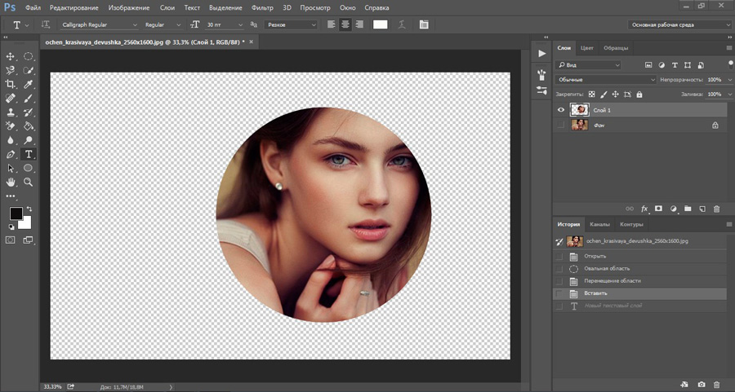Create a new snapshot with camera icon
Viewport: 735px width, 392px height.
(701, 384)
